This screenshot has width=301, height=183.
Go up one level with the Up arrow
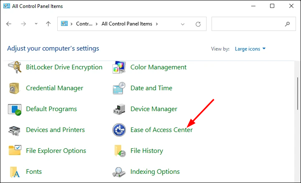click(x=48, y=24)
